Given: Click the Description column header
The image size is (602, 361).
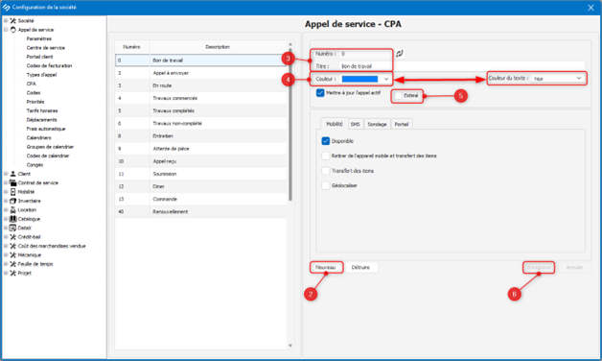Looking at the screenshot, I should tap(218, 47).
